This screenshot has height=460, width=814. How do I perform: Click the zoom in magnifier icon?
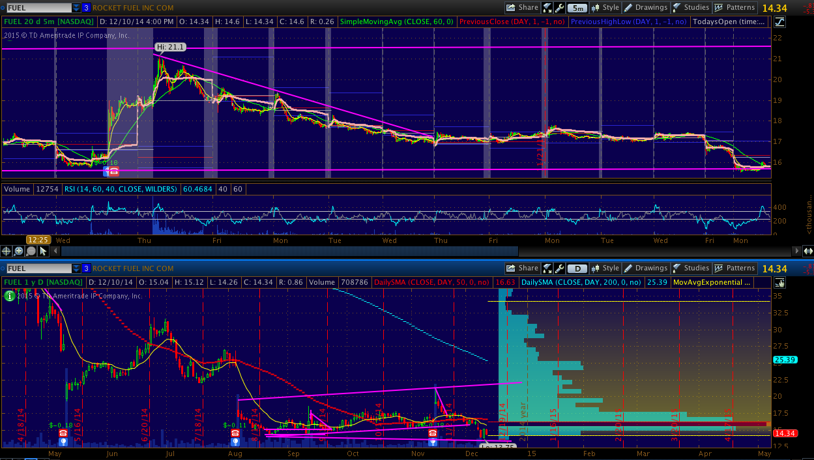click(x=19, y=251)
